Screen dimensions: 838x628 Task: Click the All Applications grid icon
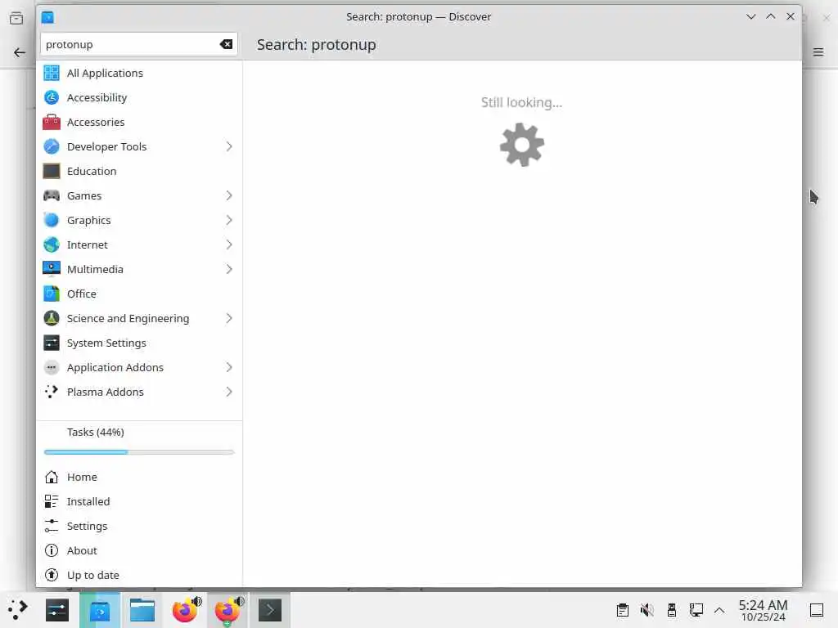tap(52, 73)
